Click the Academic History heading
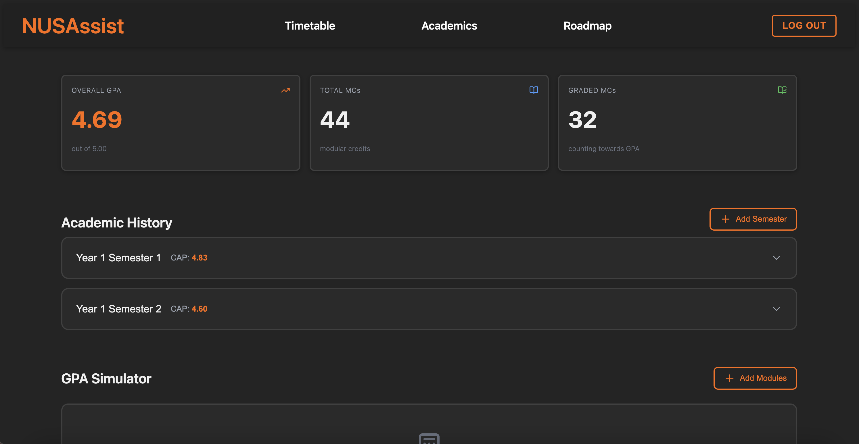This screenshot has height=444, width=859. (117, 223)
